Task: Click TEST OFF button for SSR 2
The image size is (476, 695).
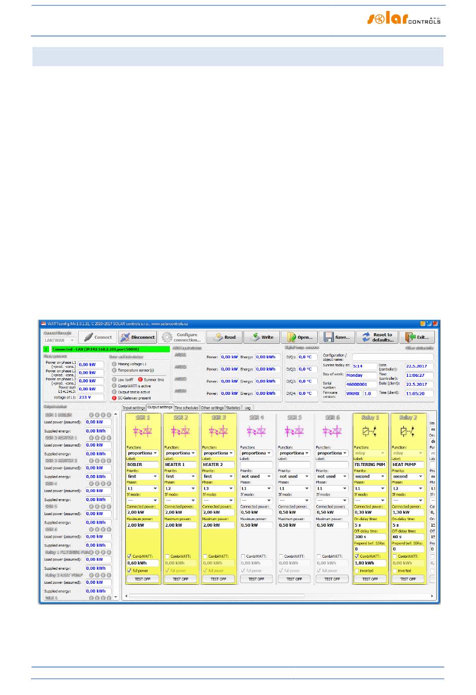Action: coord(180,579)
